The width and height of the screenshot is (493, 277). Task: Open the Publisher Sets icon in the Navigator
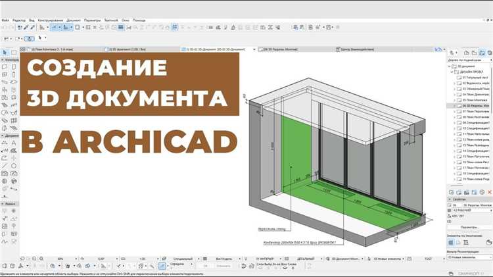[x=490, y=53]
